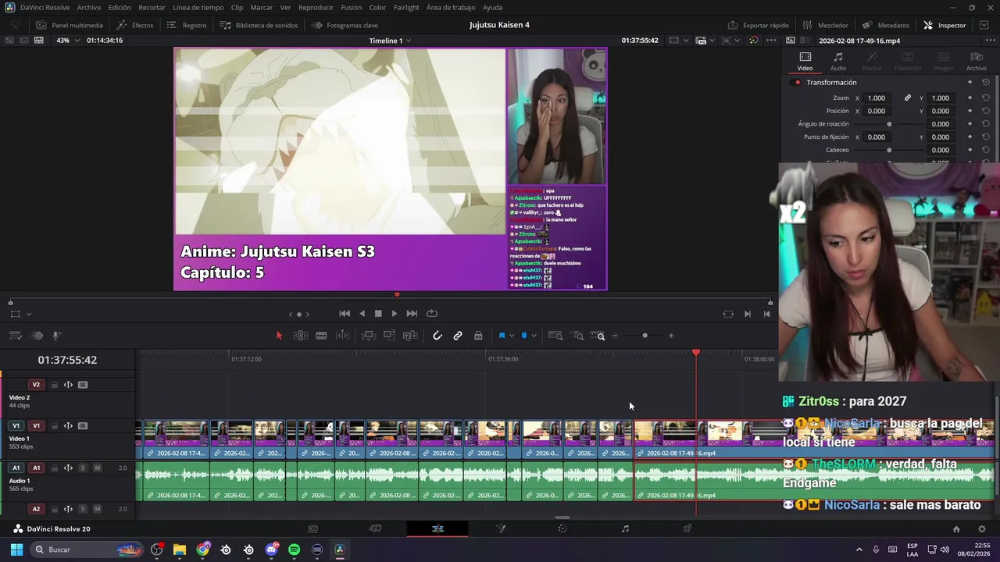The width and height of the screenshot is (1000, 562).
Task: Open the Efectos panel
Action: click(x=134, y=25)
